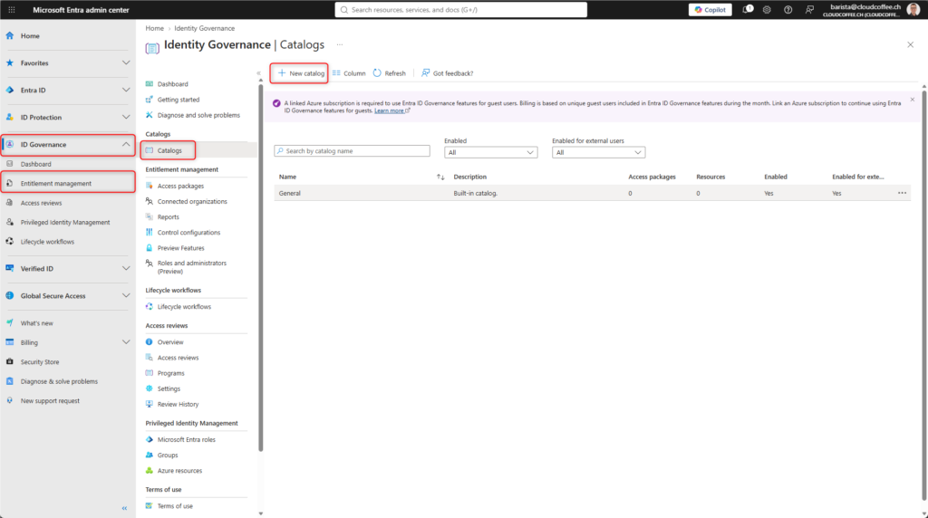Click New support request icon

pyautogui.click(x=9, y=400)
